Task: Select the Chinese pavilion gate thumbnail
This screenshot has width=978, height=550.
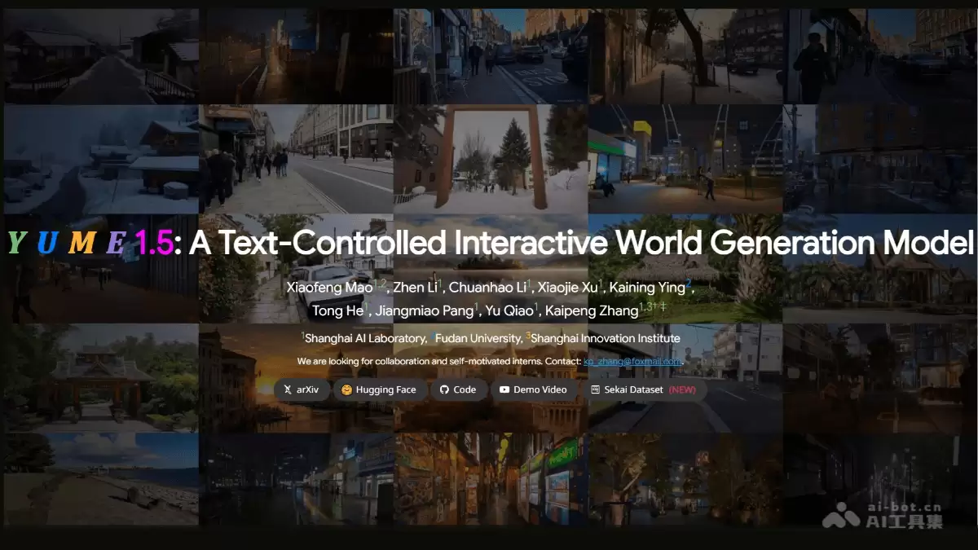Action: pos(100,375)
